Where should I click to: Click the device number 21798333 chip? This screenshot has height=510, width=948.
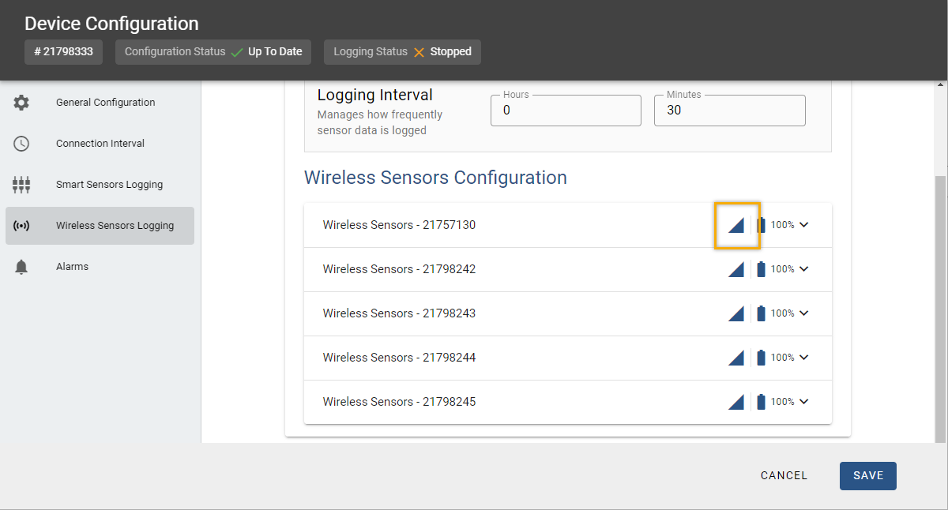[x=63, y=52]
